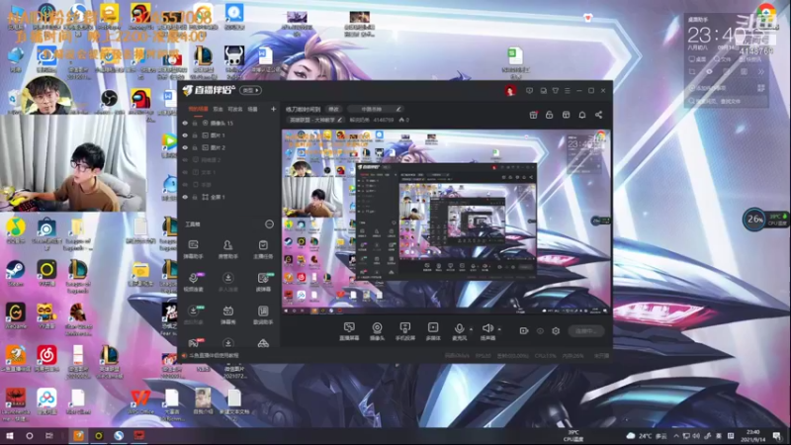Click the layout box icon beside the bell
Screen dimensions: 791x445
566,115
